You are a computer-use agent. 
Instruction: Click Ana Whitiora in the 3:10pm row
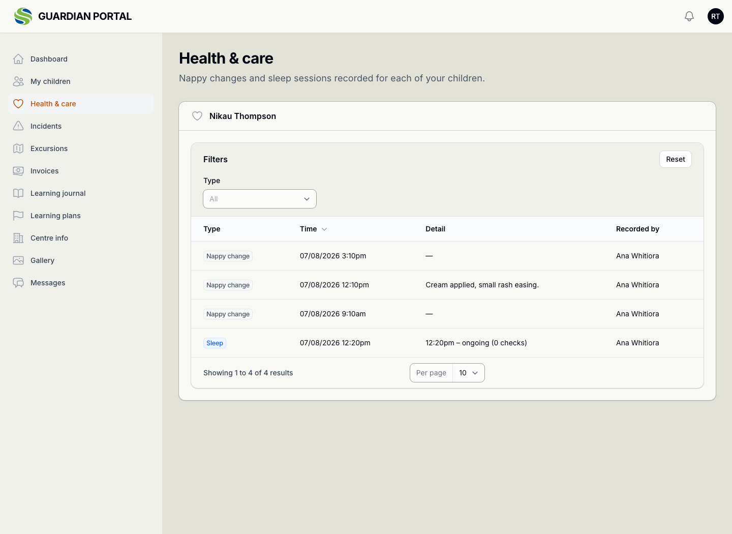click(637, 256)
